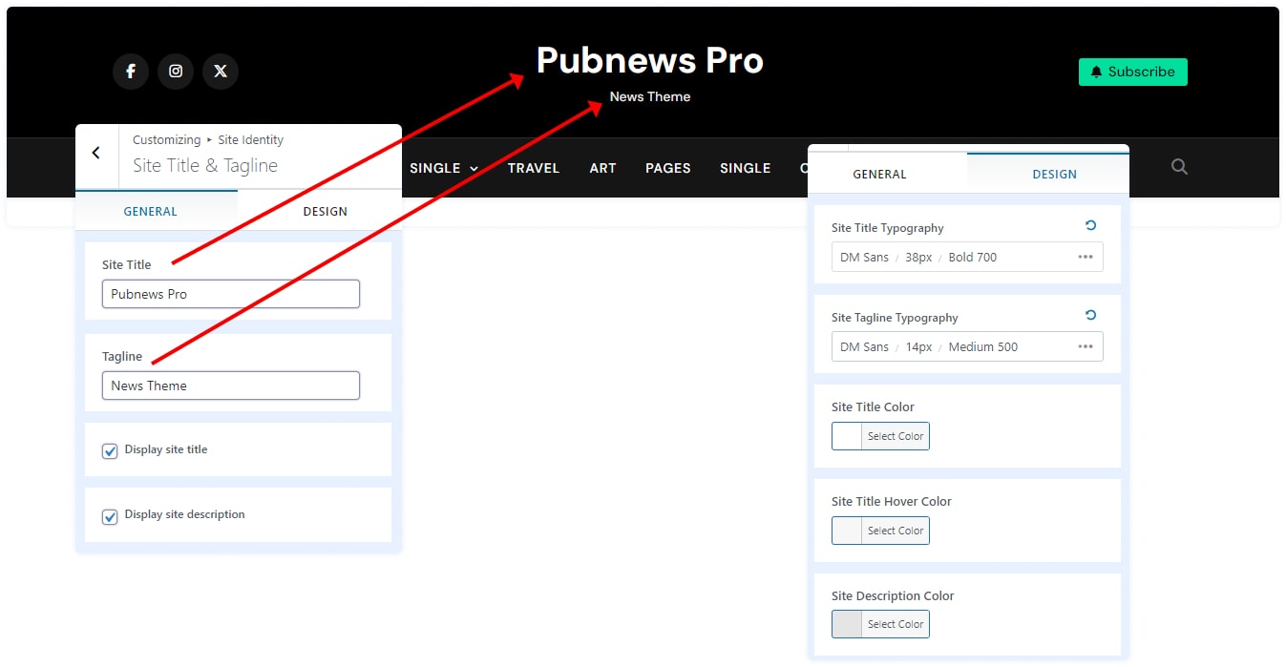The height and width of the screenshot is (667, 1286).
Task: Click the Tagline text input field
Action: tap(230, 386)
